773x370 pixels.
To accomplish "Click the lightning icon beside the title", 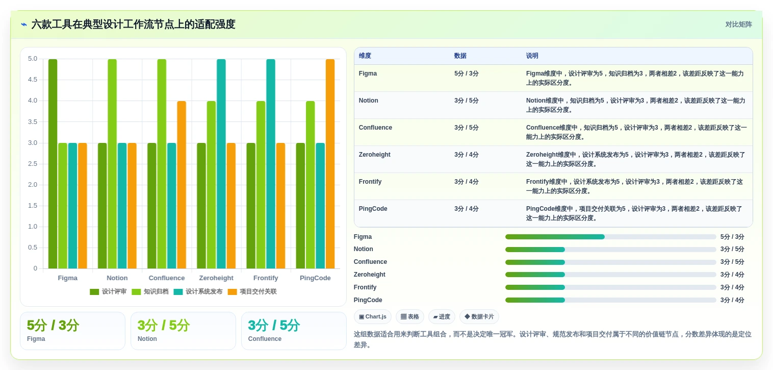I will pyautogui.click(x=24, y=24).
